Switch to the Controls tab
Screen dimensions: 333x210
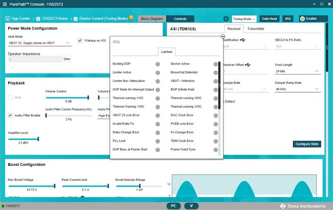(180, 19)
